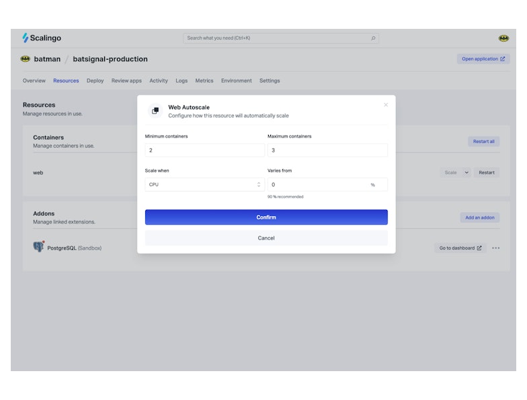Screen dimensions: 527x400
Task: Click the web container row label
Action: click(38, 172)
